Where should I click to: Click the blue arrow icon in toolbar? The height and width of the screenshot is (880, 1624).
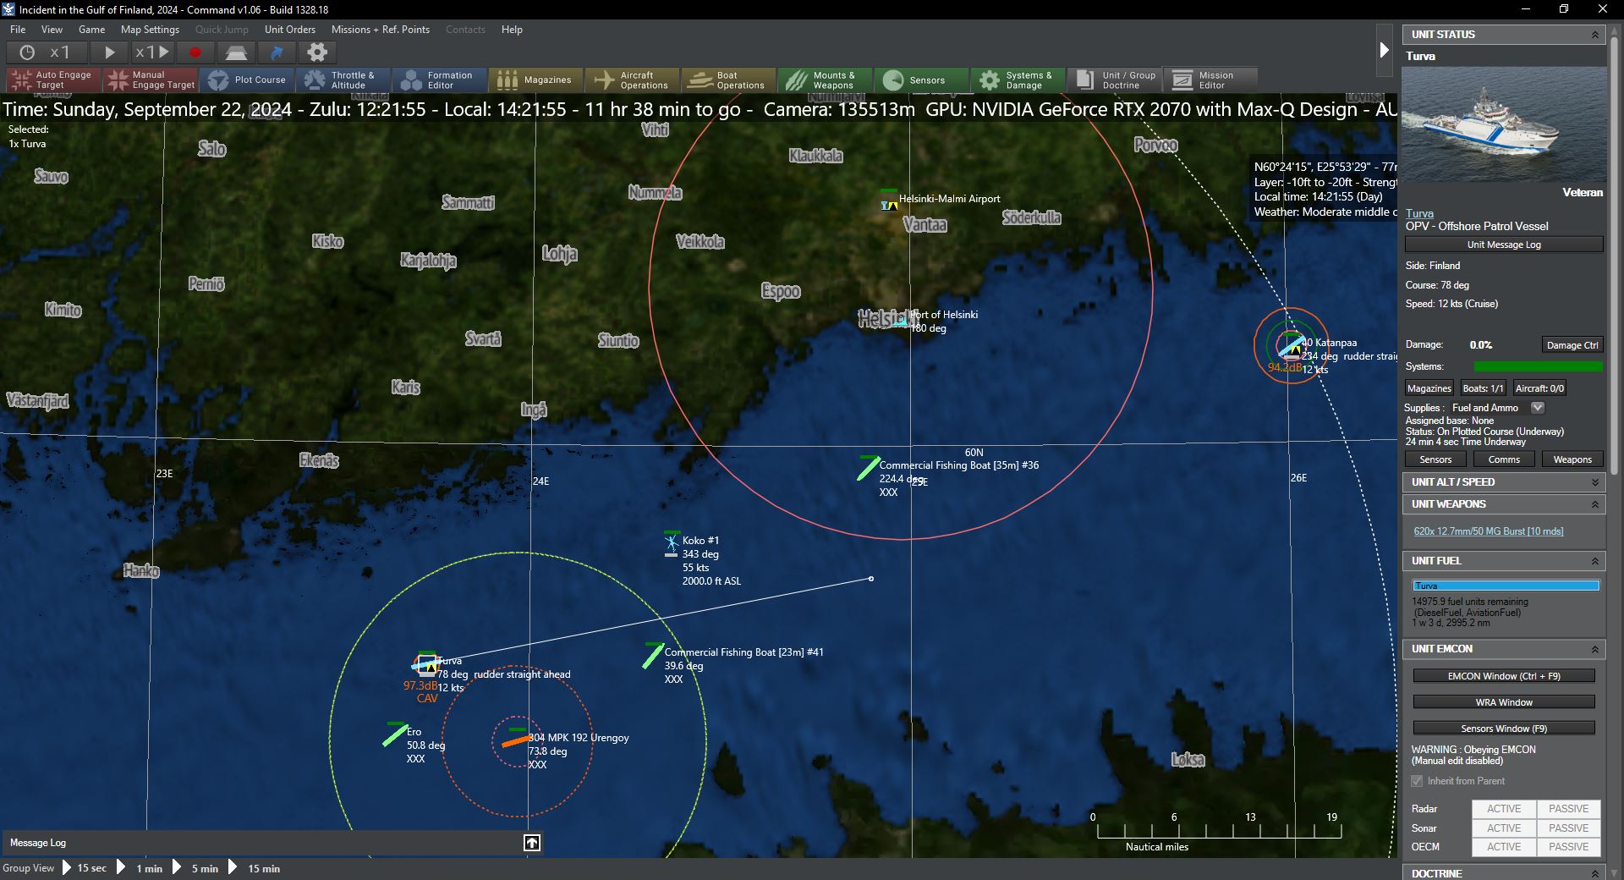pyautogui.click(x=277, y=52)
